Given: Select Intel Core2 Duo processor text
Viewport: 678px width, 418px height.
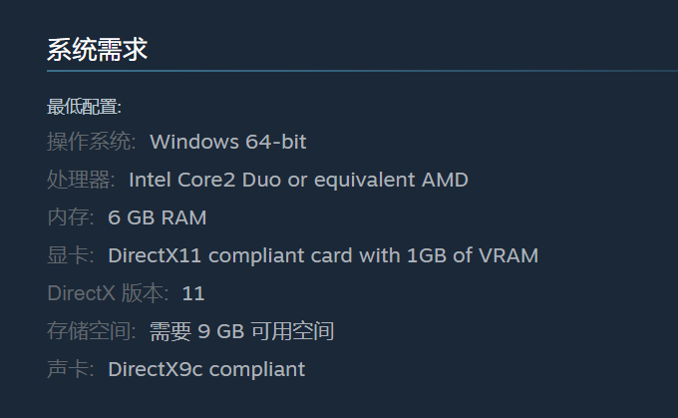Looking at the screenshot, I should tap(298, 180).
